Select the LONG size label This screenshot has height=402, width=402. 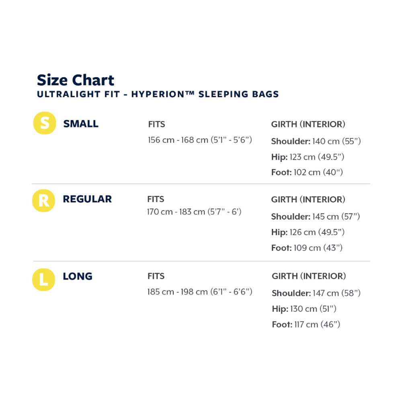[78, 276]
